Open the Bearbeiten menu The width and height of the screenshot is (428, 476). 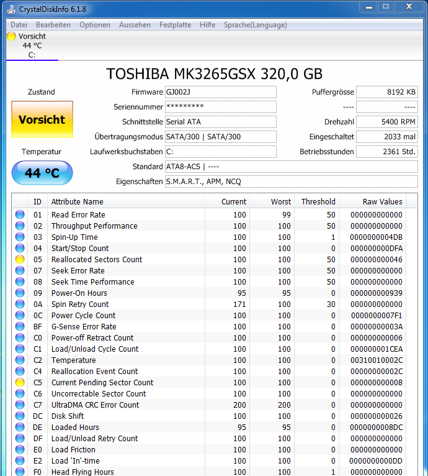click(53, 25)
